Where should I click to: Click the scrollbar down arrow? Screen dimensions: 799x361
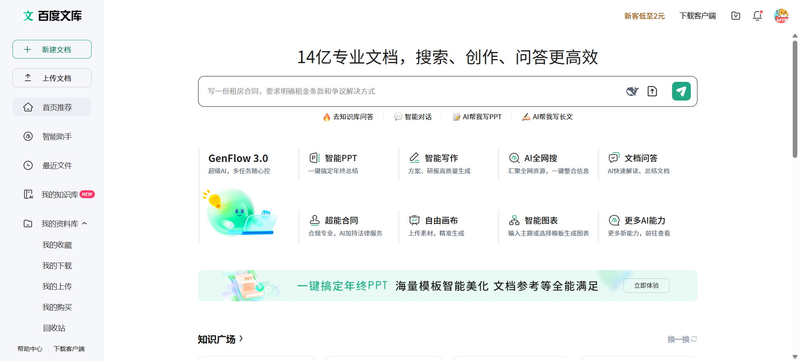pos(795,357)
